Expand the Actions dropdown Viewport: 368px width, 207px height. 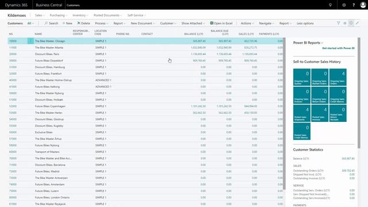247,23
